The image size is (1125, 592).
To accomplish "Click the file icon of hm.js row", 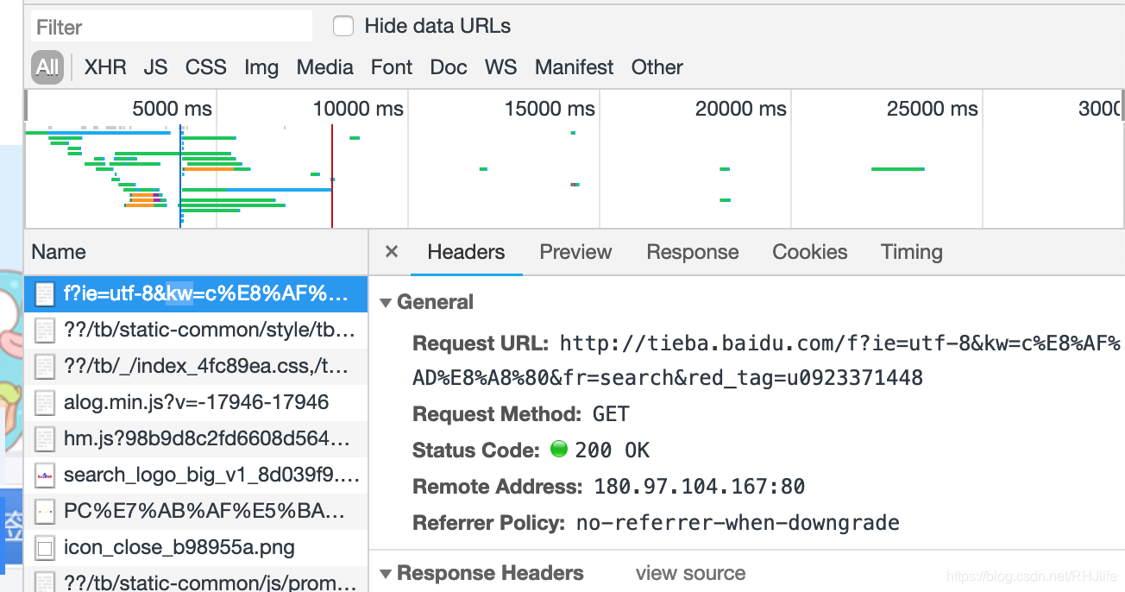I will coord(45,438).
